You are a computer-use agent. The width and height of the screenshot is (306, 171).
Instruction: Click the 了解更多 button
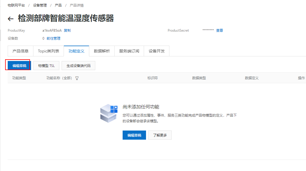(160, 135)
